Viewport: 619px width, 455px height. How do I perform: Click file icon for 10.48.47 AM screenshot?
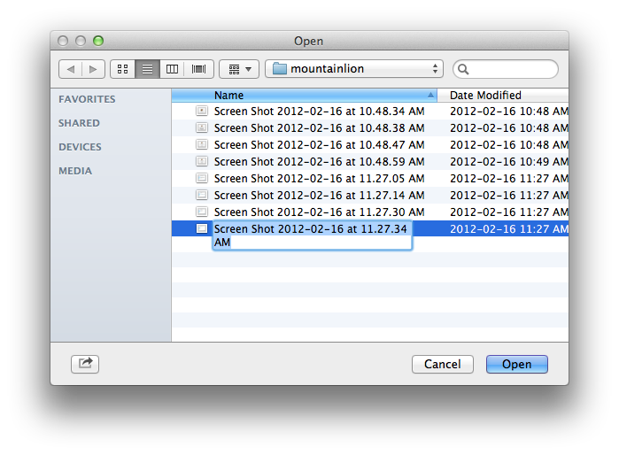coord(202,144)
